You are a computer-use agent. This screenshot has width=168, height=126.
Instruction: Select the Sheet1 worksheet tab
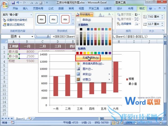pyautogui.click(x=20, y=119)
